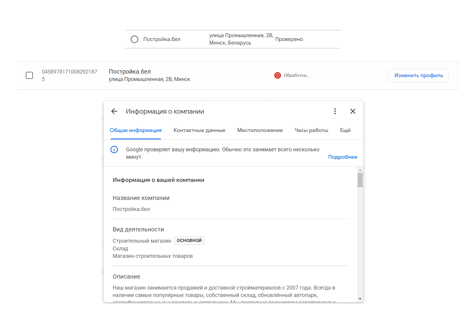
Task: Select the Постройка.бел radio button
Action: 134,39
